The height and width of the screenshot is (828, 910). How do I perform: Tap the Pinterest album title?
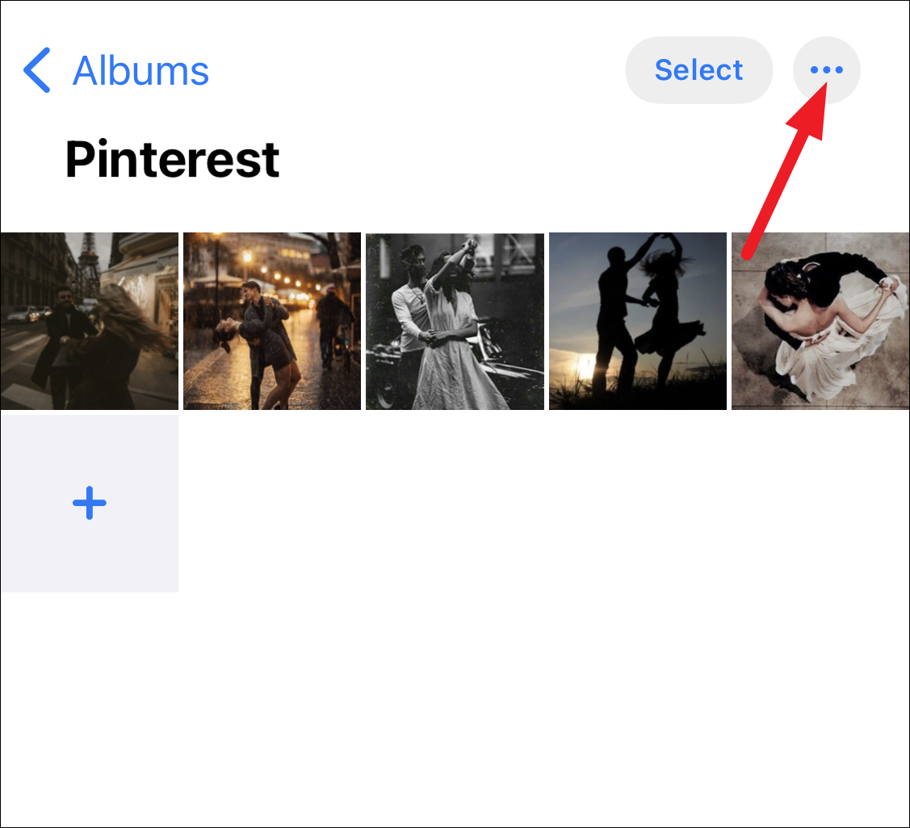(172, 159)
